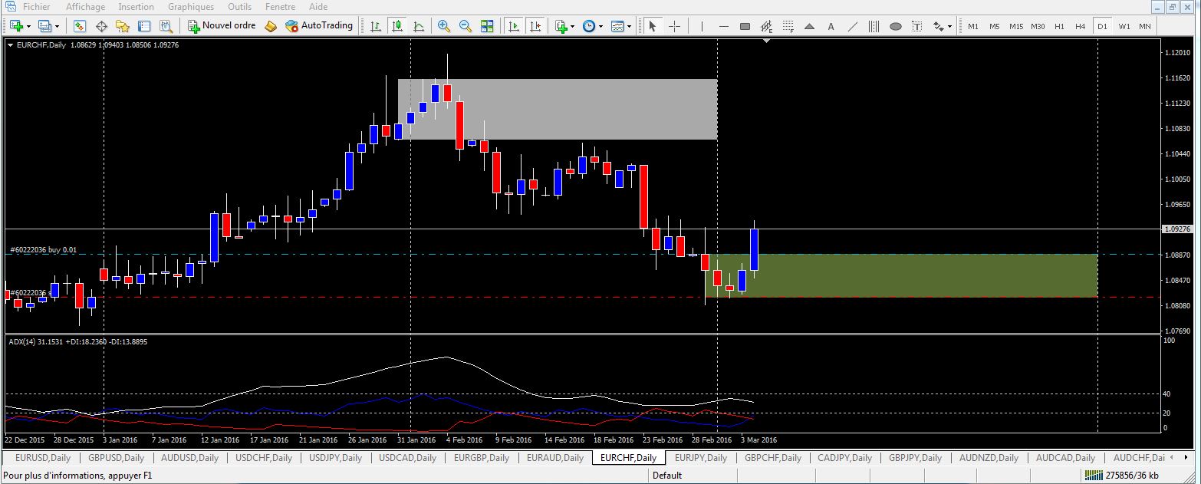1201x484 pixels.
Task: Expand the periodicity clock dropdown
Action: (x=601, y=27)
